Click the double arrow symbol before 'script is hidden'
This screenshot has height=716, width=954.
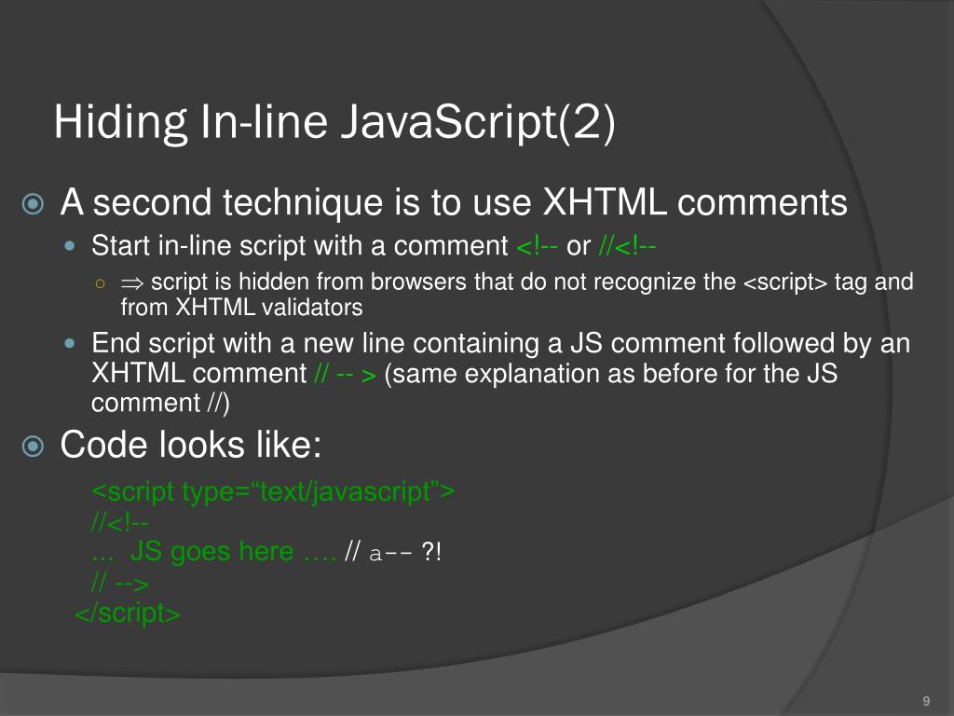pos(132,283)
